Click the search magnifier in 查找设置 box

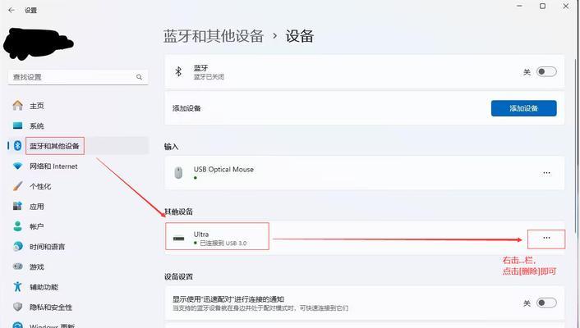(139, 77)
